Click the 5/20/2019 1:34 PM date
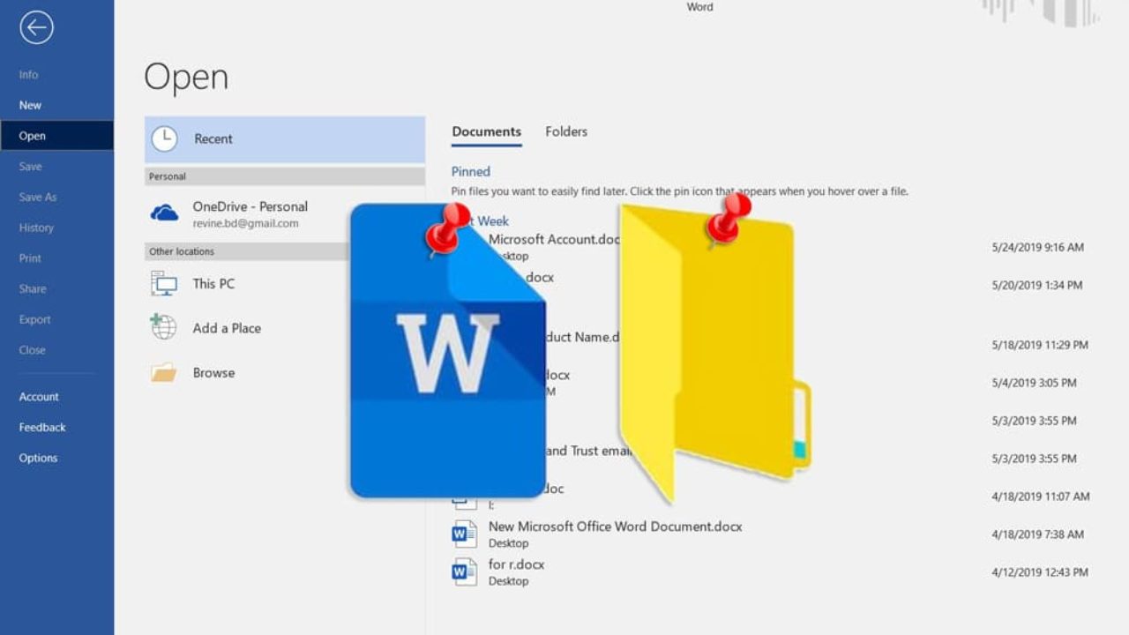This screenshot has height=635, width=1129. point(1036,286)
